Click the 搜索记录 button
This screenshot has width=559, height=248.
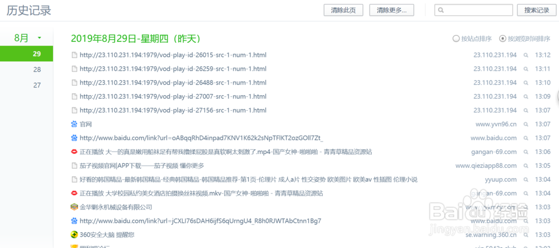coord(537,10)
